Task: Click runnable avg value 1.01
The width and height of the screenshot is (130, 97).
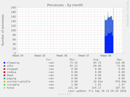Action: [x=98, y=85]
